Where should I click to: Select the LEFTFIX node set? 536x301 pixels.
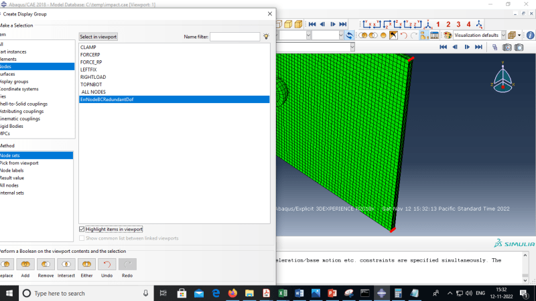174,70
